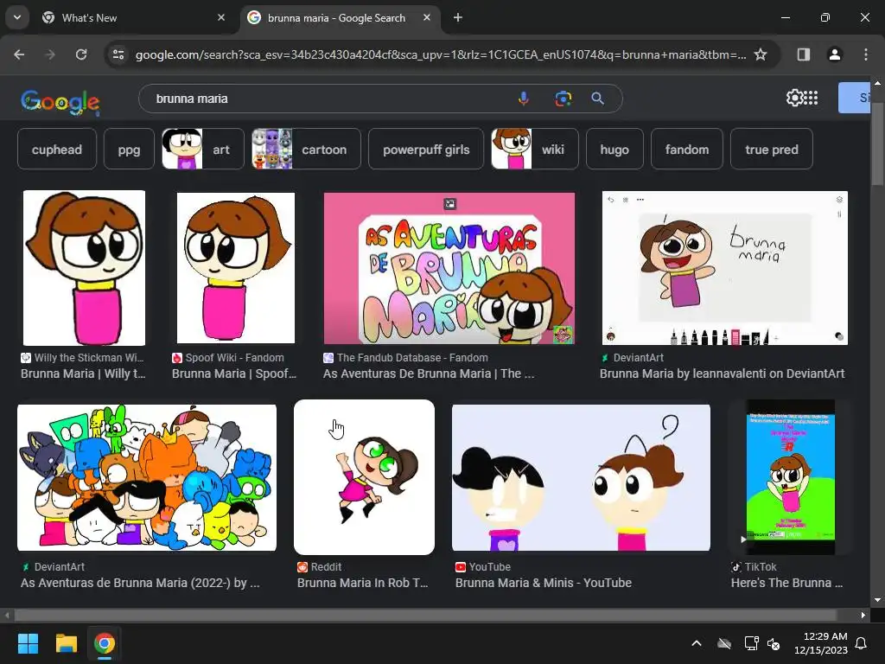Filter results by hugo chip
Screen dimensions: 885x664
[x=614, y=149]
